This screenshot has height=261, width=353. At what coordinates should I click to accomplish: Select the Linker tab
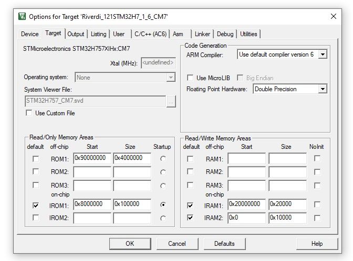[x=202, y=34]
